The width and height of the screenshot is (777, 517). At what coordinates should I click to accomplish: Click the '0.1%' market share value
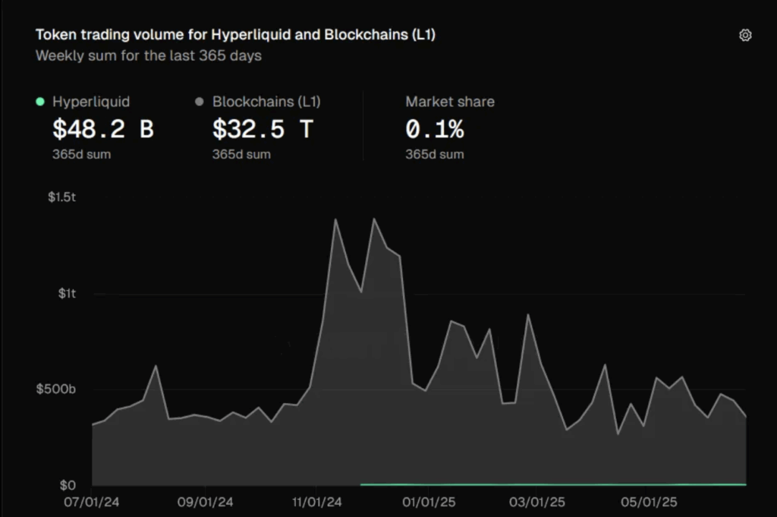pos(435,129)
